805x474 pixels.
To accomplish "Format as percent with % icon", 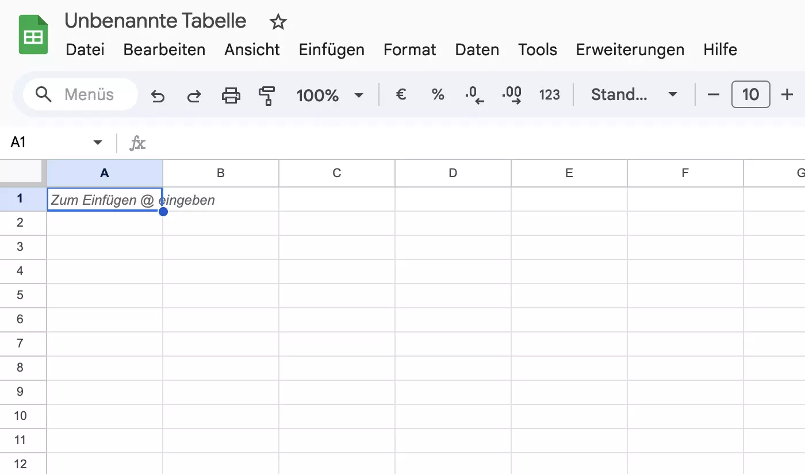I will click(438, 95).
